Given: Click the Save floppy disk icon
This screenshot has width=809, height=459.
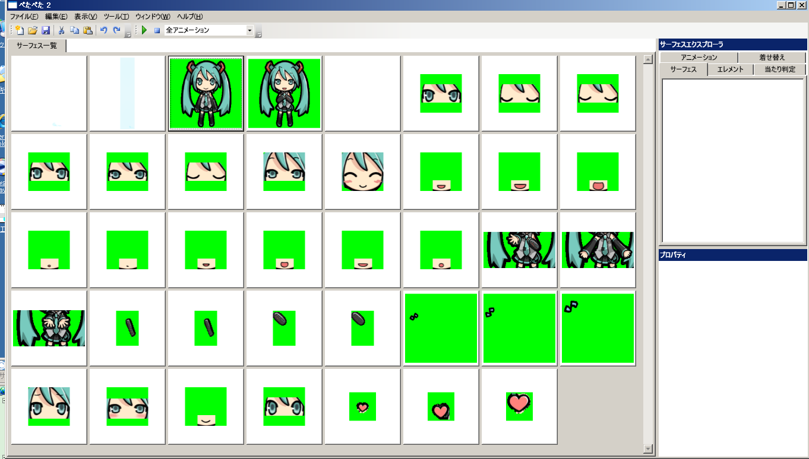Looking at the screenshot, I should [46, 30].
